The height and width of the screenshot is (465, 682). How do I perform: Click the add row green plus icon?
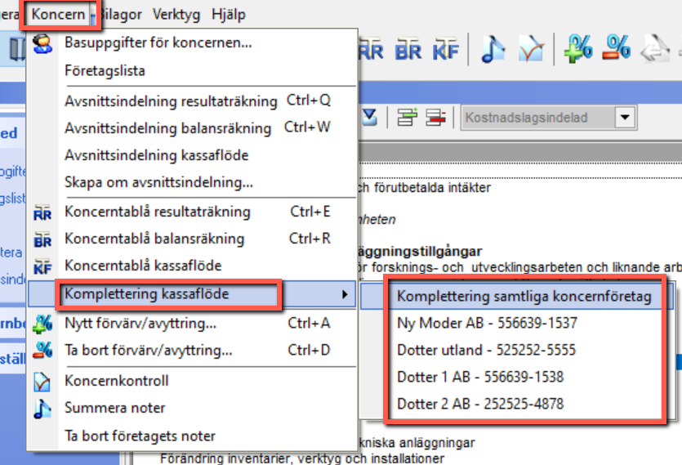pyautogui.click(x=407, y=117)
